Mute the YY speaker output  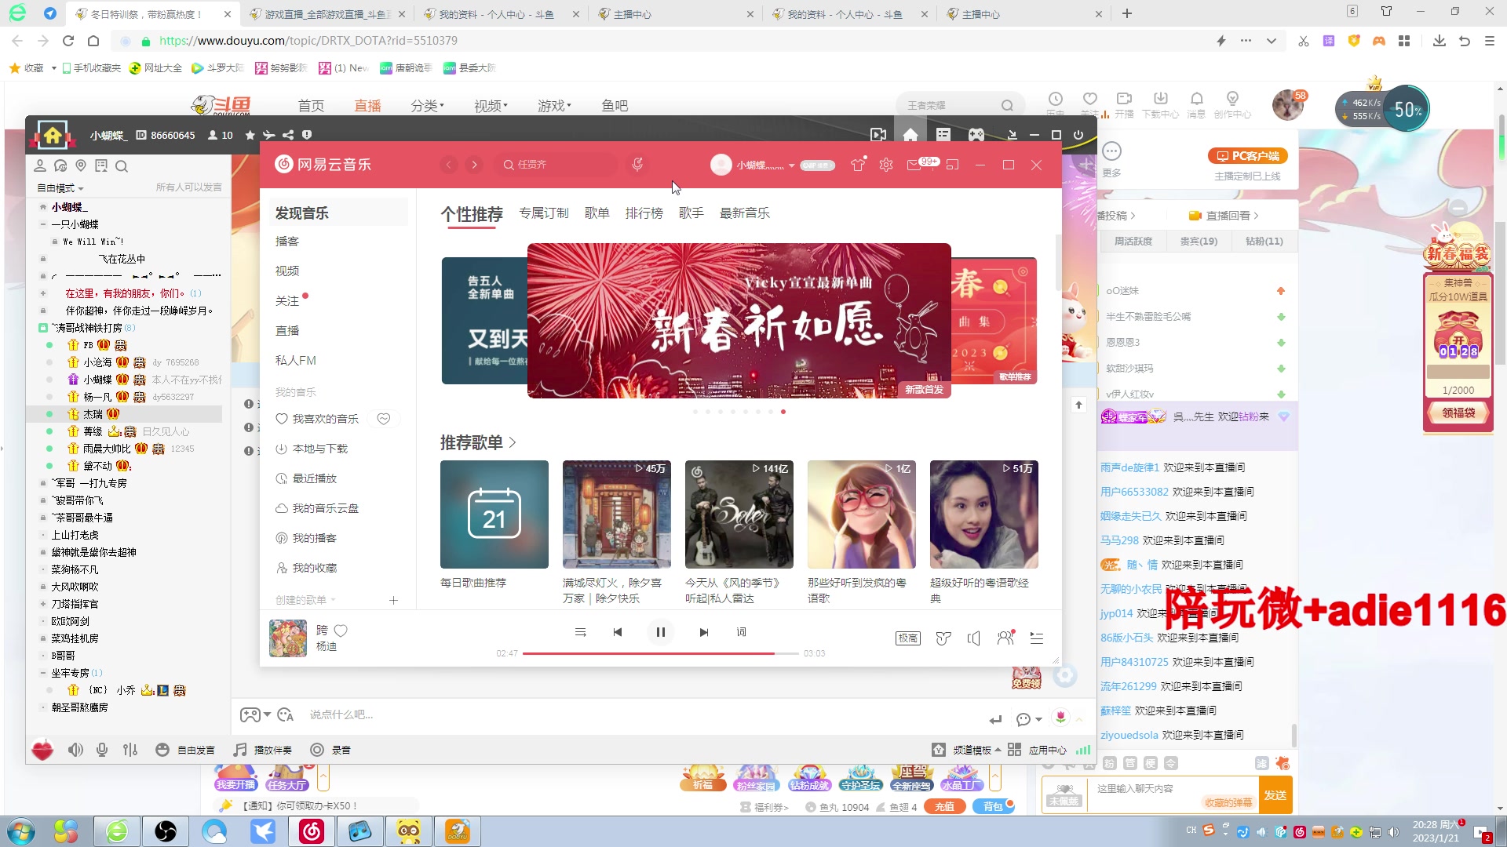tap(75, 751)
